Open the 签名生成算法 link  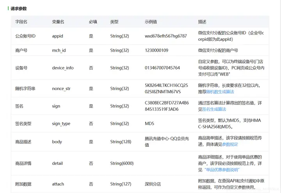click(214, 109)
